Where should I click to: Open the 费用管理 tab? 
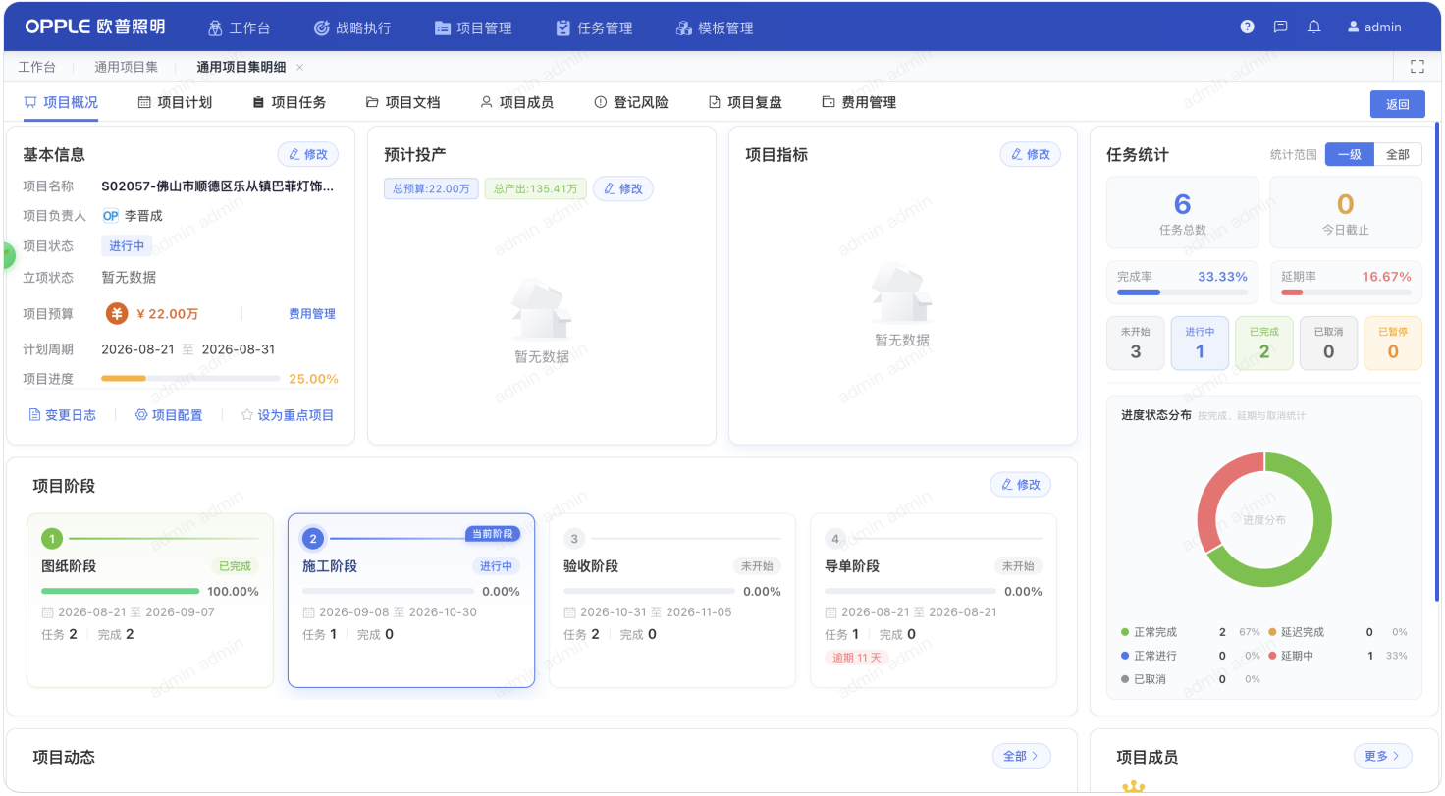(x=859, y=102)
